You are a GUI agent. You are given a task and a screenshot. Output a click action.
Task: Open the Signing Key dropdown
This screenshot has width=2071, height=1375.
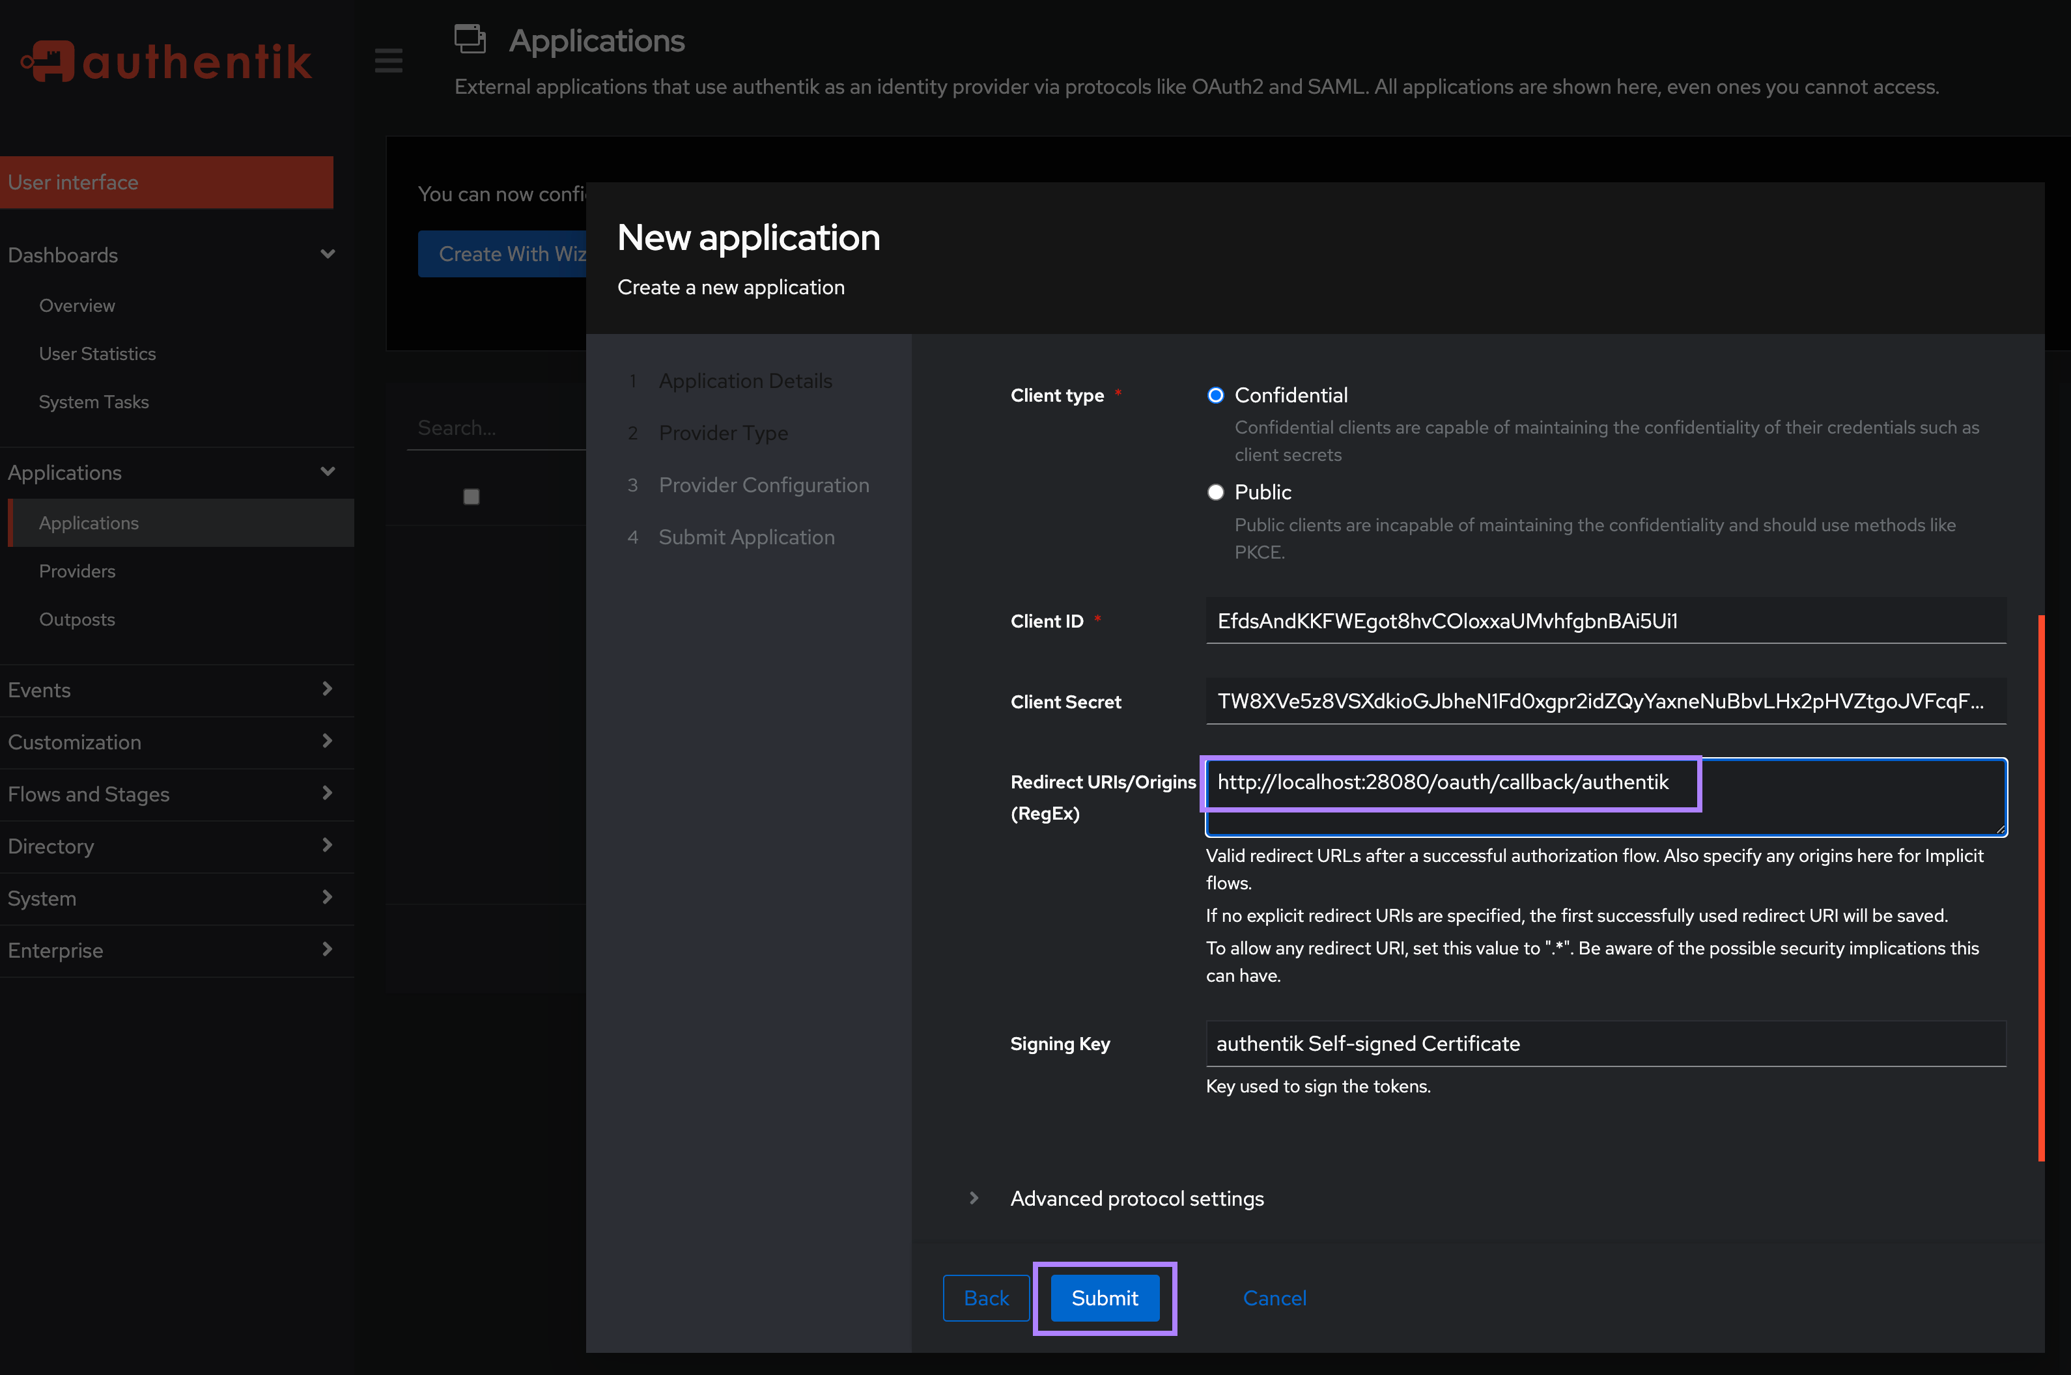(x=1605, y=1044)
